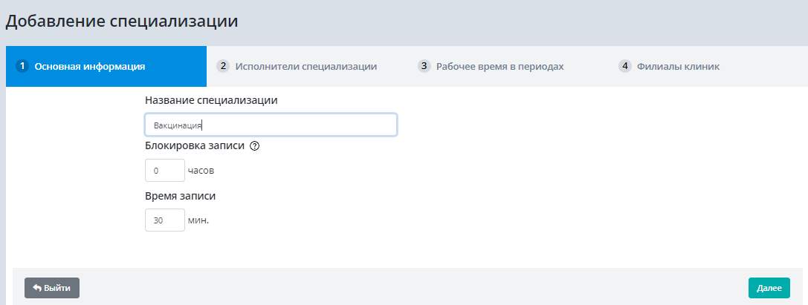The image size is (808, 305).
Task: Click the Блокировка записи hours field
Action: (164, 170)
